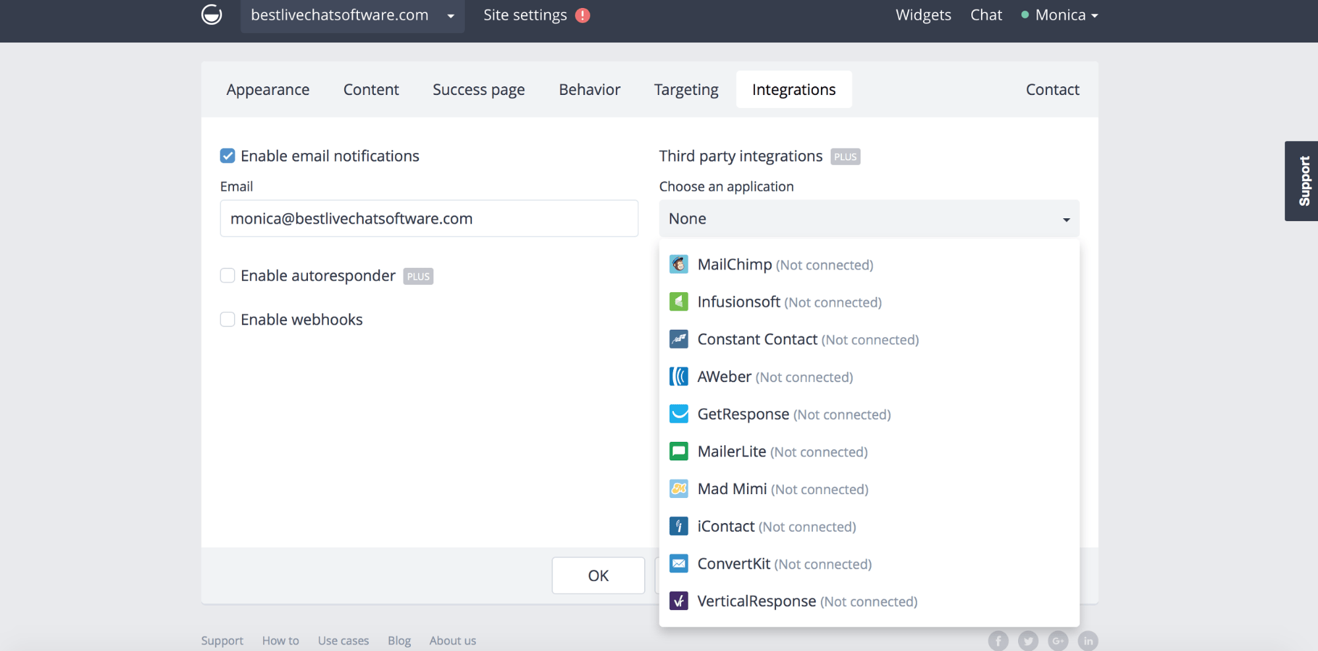Click the PLUS badge beside Enable autoresponder
1318x651 pixels.
click(x=418, y=276)
